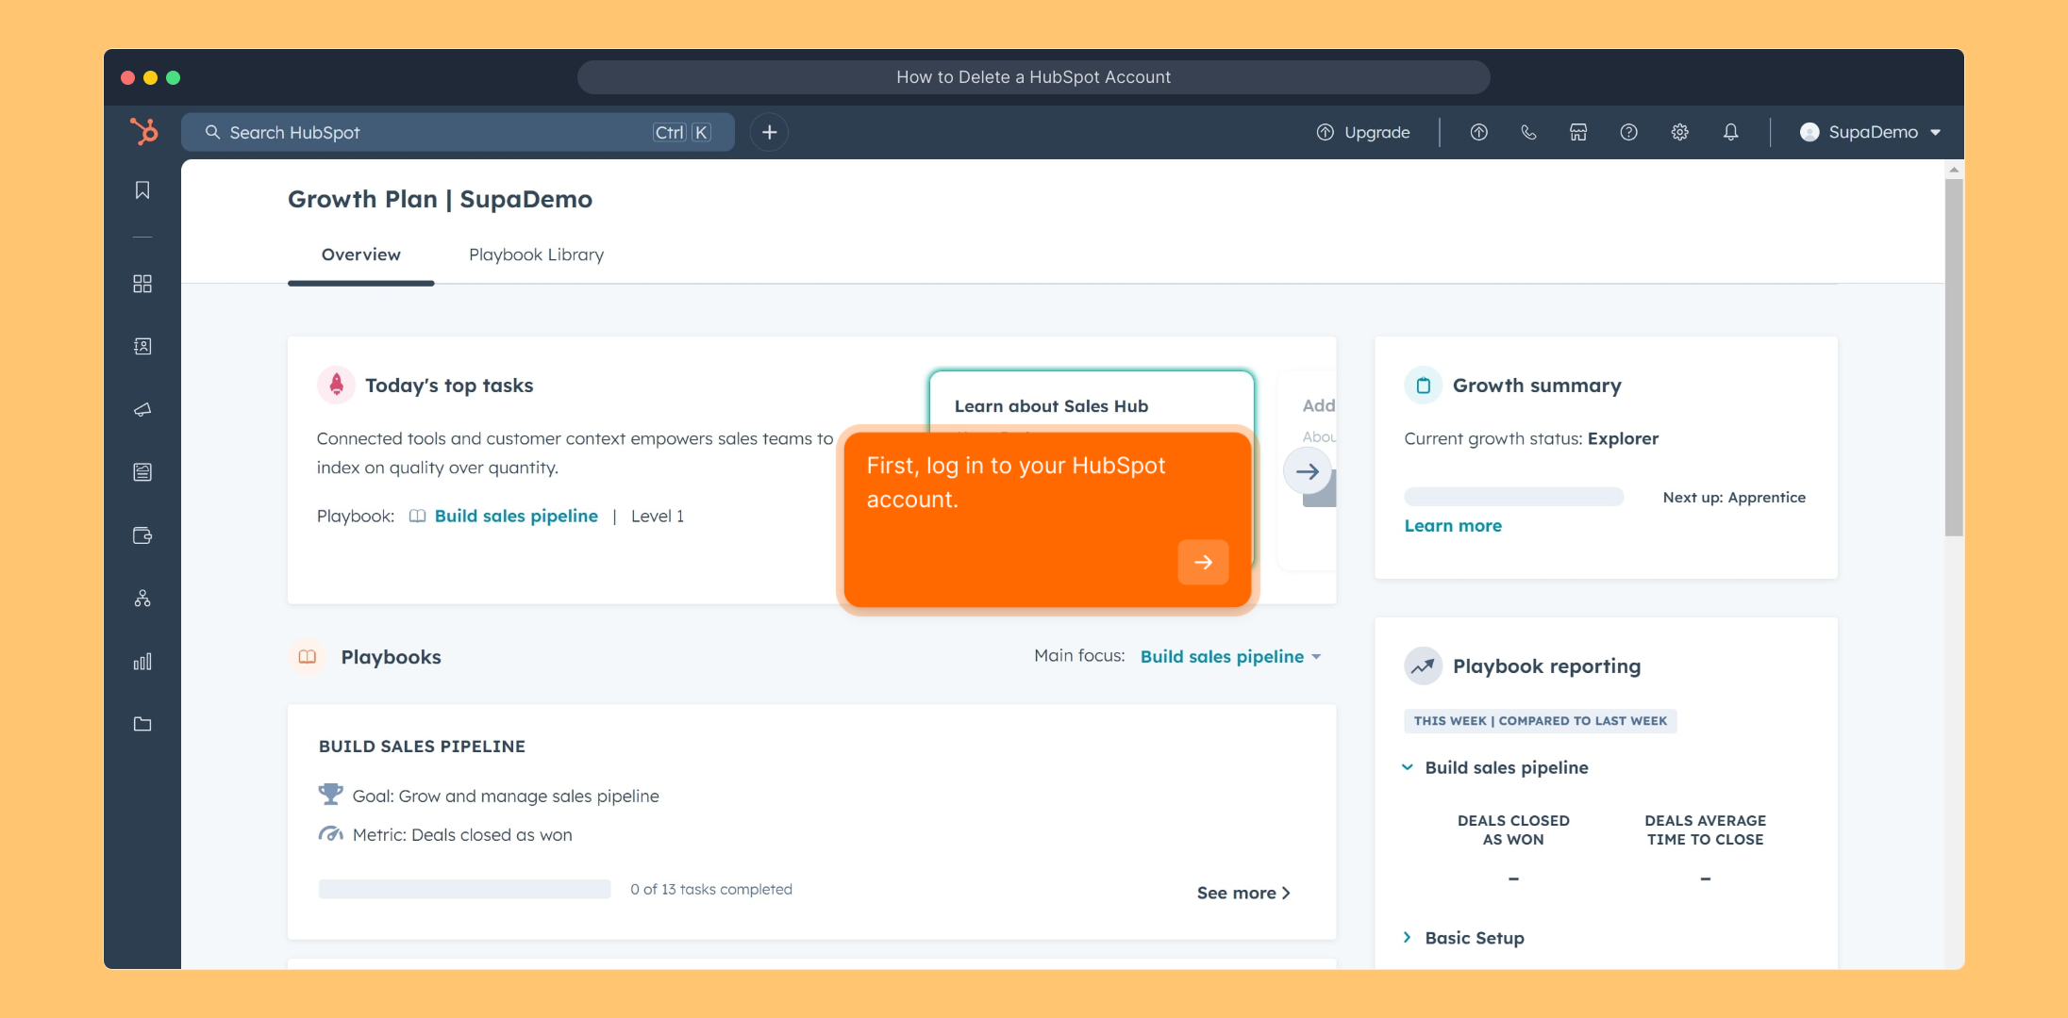Open the Notifications bell

click(x=1730, y=133)
